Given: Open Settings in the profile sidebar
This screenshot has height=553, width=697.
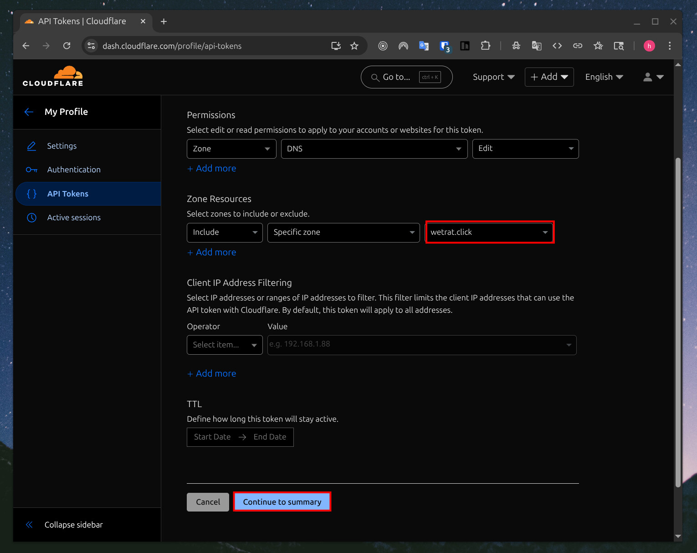Looking at the screenshot, I should tap(62, 146).
